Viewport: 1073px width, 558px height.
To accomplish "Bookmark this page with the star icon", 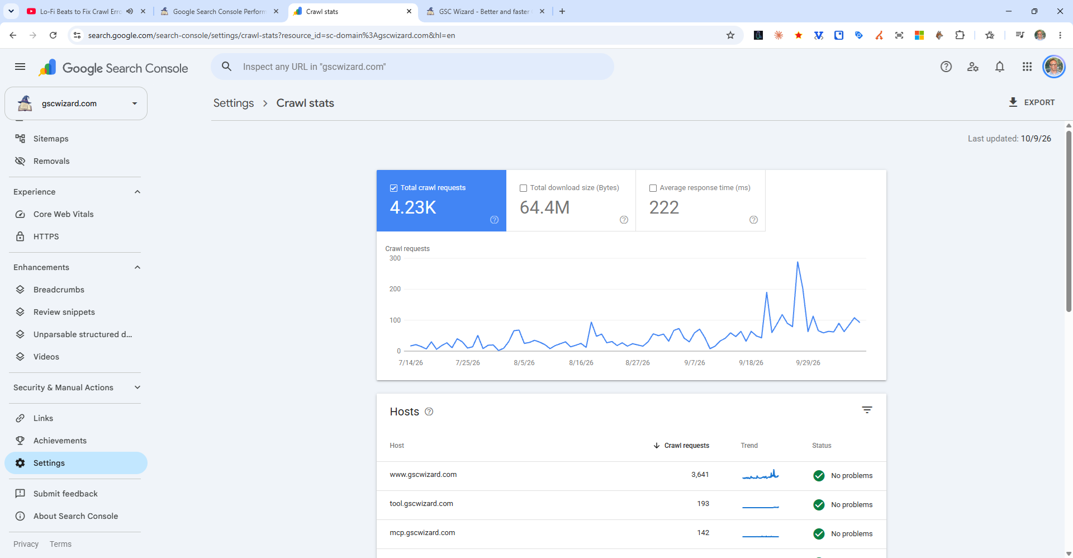I will pos(730,35).
